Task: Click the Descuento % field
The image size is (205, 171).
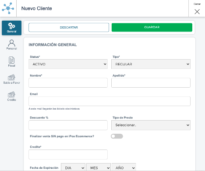Action: [x=68, y=125]
